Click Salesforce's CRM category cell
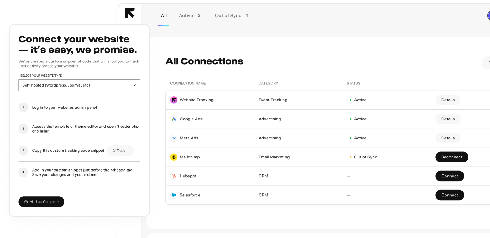Screen dimensions: 490x238 point(263,195)
